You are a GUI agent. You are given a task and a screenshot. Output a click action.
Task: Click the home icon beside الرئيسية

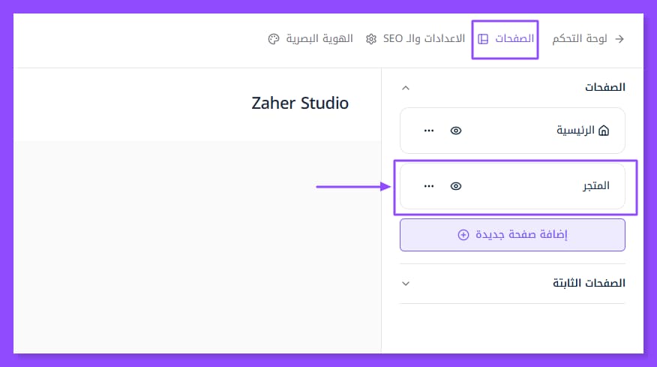click(x=604, y=131)
